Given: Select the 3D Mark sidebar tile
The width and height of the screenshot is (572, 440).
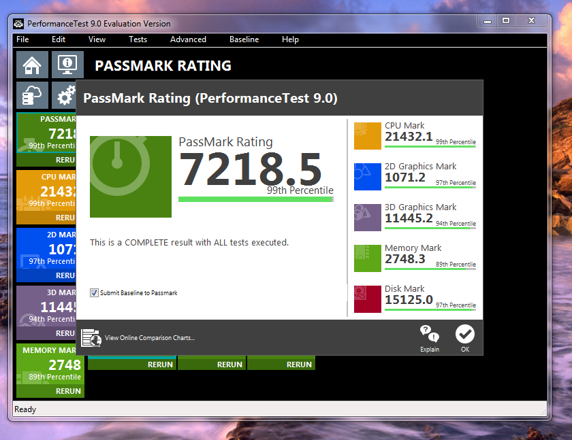Looking at the screenshot, I should pos(46,307).
